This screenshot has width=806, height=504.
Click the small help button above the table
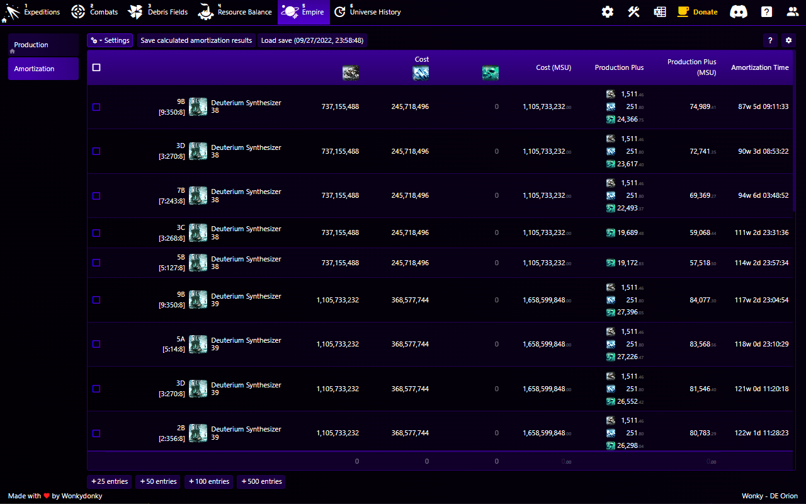[x=769, y=40]
